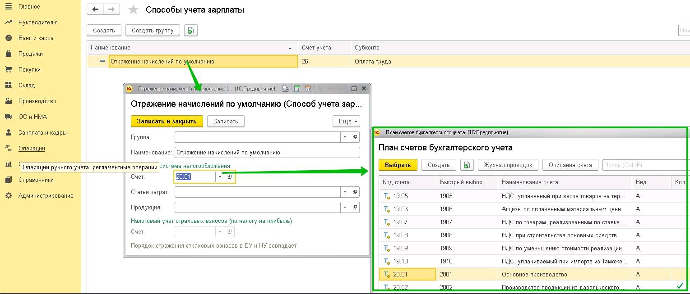Click the Банк и касса ruble icon

coord(8,38)
